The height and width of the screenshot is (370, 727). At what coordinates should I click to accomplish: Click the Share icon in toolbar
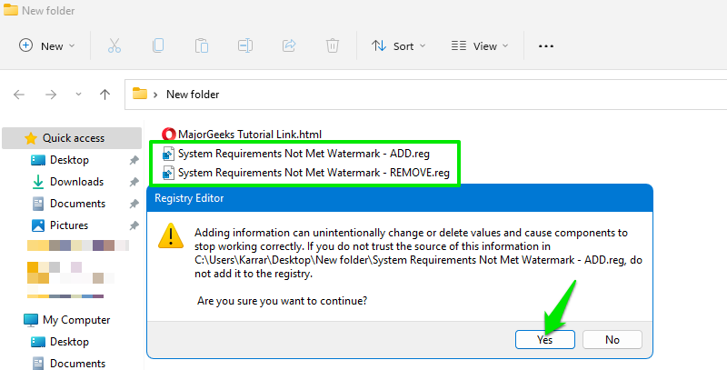tap(289, 45)
